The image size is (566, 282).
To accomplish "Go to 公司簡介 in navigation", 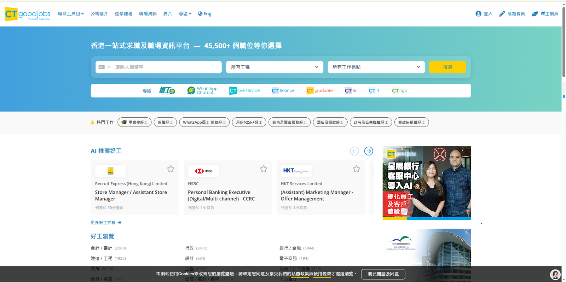I will pos(99,14).
